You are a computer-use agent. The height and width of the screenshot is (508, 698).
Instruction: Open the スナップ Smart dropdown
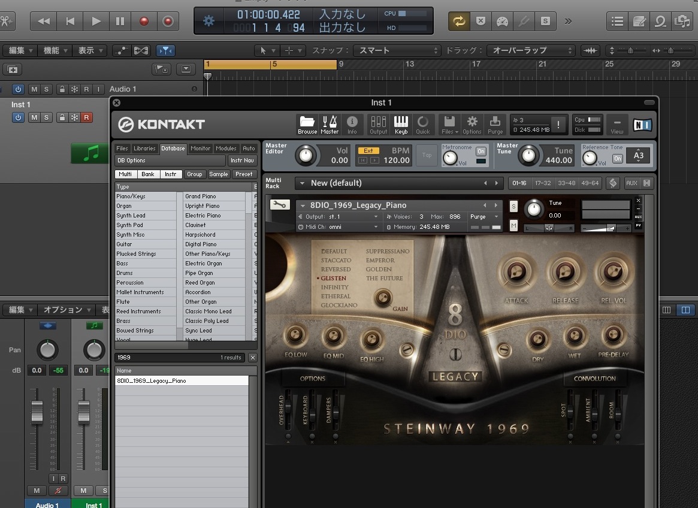pos(397,51)
